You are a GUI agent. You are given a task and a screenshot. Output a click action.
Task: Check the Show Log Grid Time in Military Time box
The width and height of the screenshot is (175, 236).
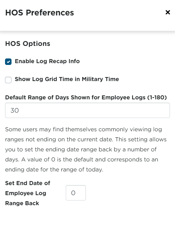click(8, 80)
